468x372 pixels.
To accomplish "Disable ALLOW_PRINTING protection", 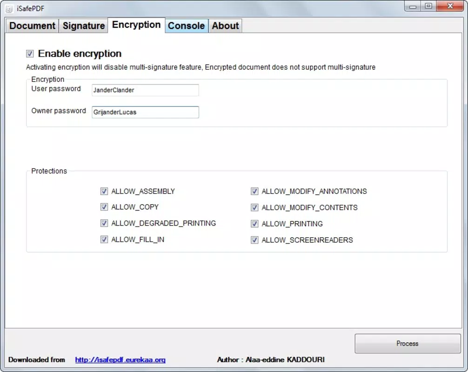I will pos(254,224).
